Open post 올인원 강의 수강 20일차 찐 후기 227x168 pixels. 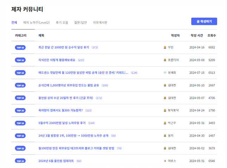[x=66, y=98]
